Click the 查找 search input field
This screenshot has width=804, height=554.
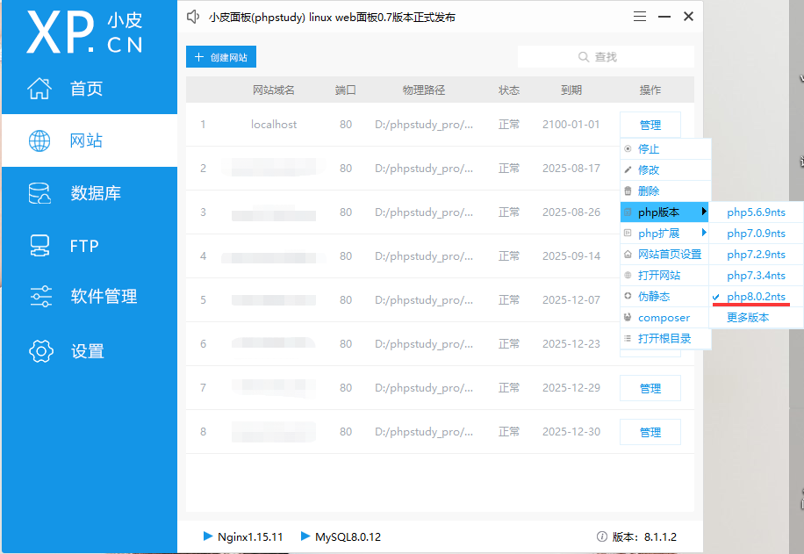pyautogui.click(x=606, y=57)
